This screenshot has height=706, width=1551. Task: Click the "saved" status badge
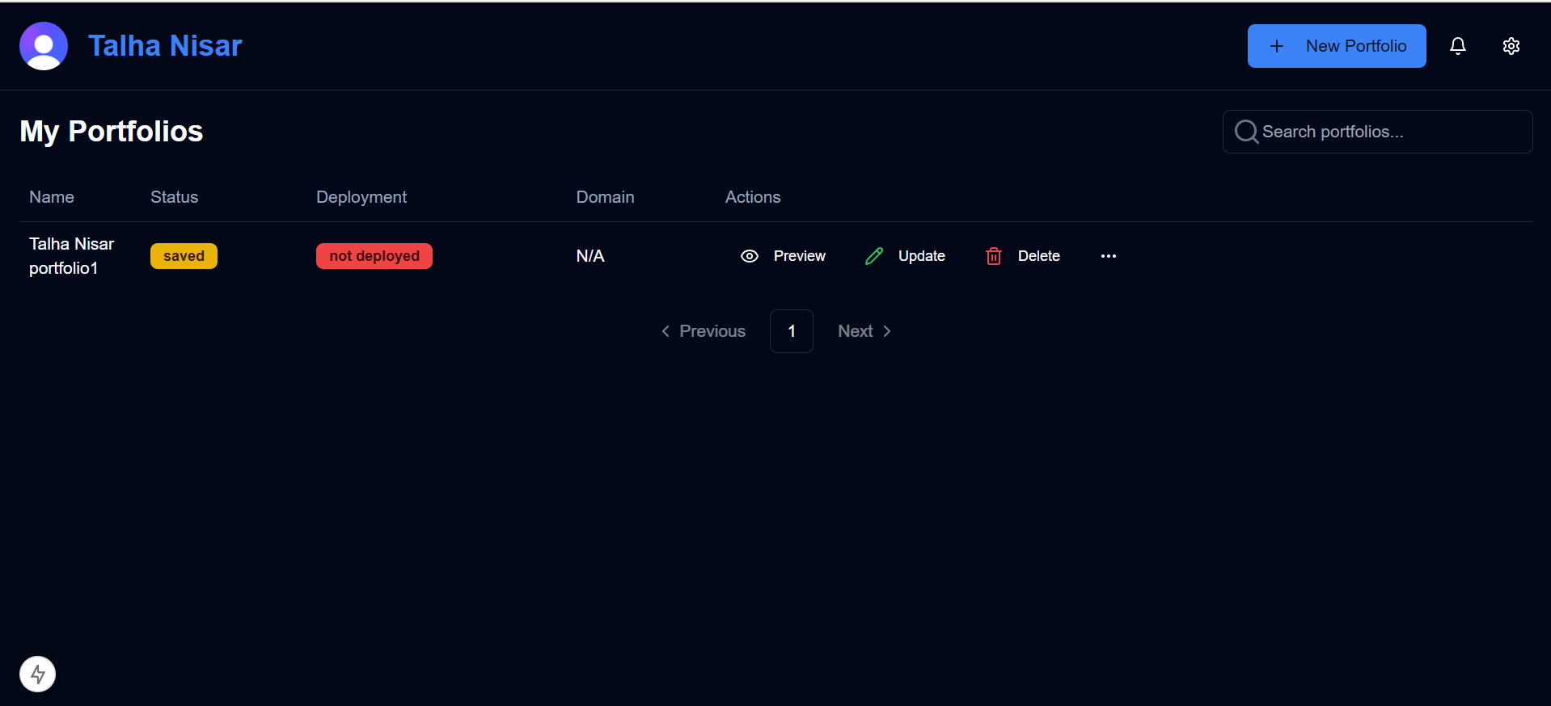184,256
